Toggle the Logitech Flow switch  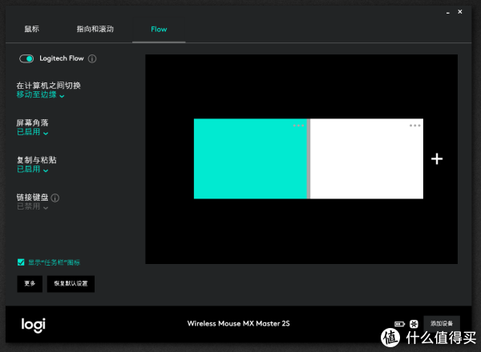(26, 58)
